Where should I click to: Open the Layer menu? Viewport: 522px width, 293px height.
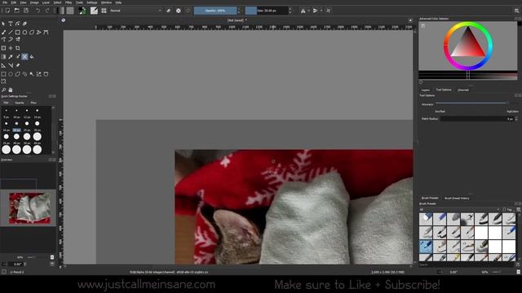[46, 2]
